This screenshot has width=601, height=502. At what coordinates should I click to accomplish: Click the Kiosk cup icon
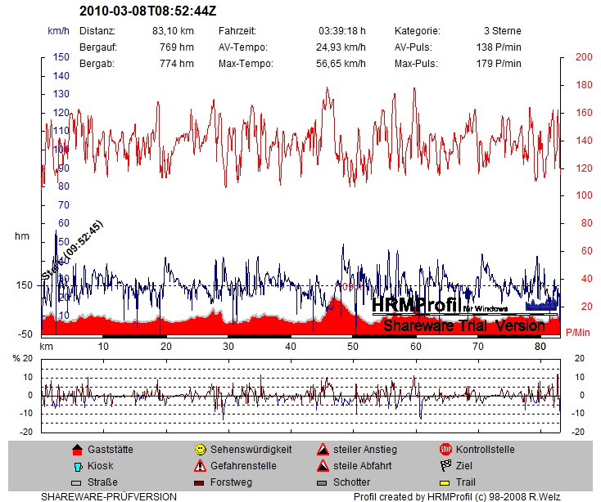(x=77, y=466)
